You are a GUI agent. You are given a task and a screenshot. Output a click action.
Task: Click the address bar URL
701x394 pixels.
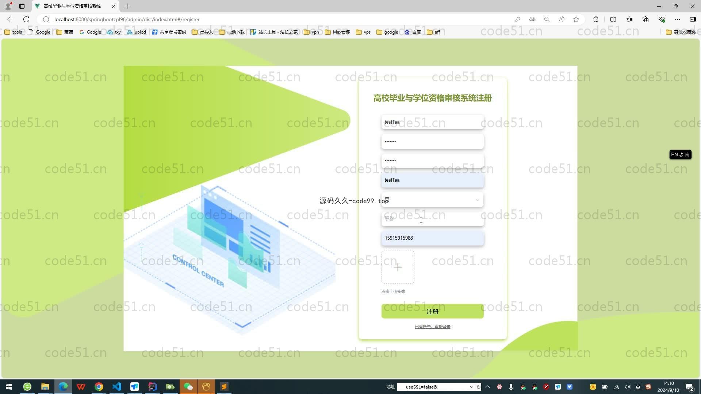tap(127, 19)
